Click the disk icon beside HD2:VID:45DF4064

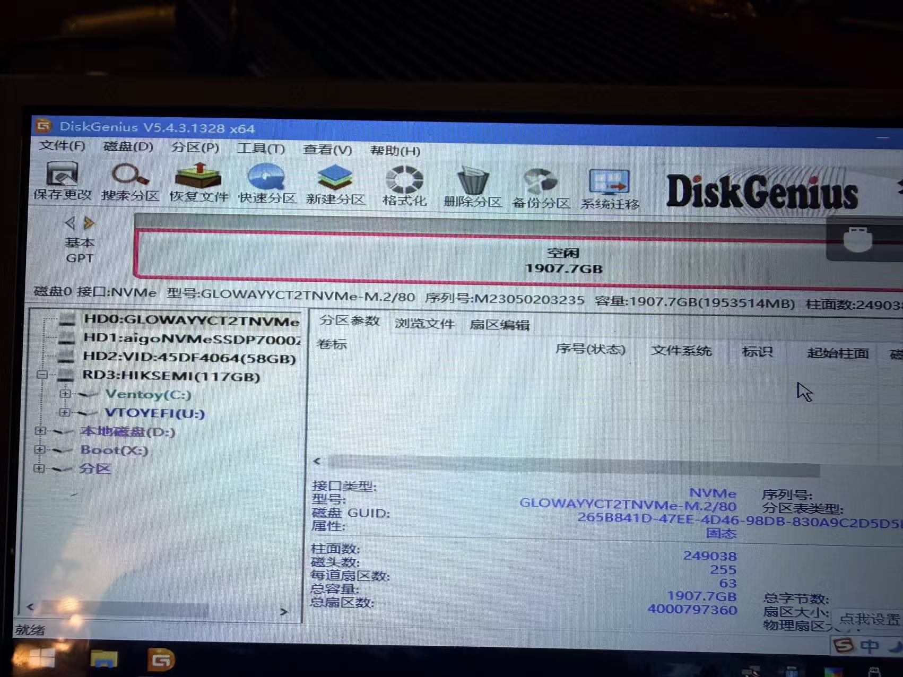click(x=66, y=356)
